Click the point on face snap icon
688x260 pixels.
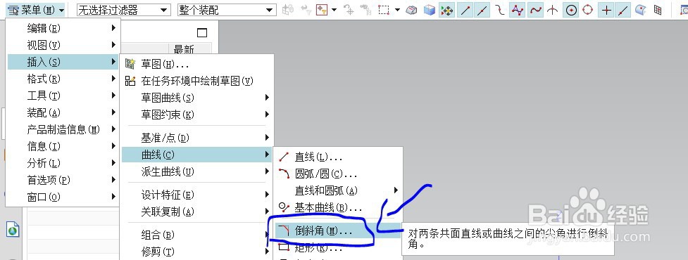[x=641, y=10]
